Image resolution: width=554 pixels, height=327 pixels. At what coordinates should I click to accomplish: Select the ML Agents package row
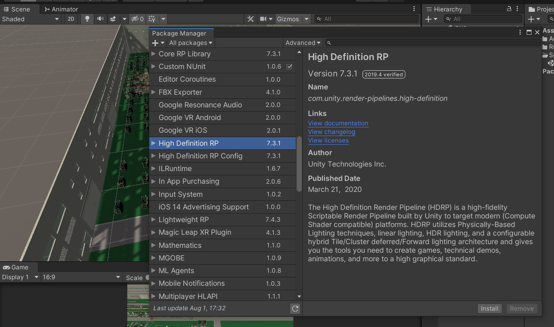[x=222, y=271]
